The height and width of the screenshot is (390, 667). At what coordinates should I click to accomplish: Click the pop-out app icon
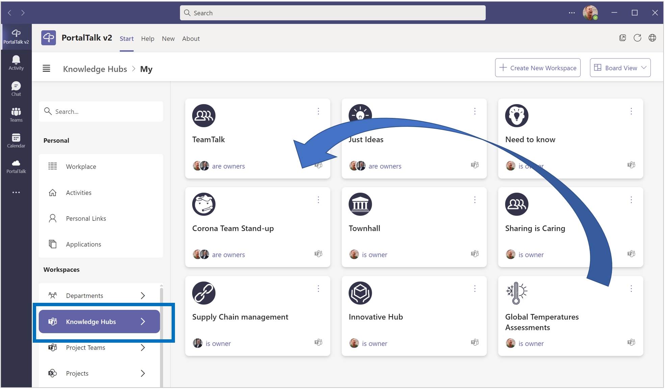coord(622,38)
